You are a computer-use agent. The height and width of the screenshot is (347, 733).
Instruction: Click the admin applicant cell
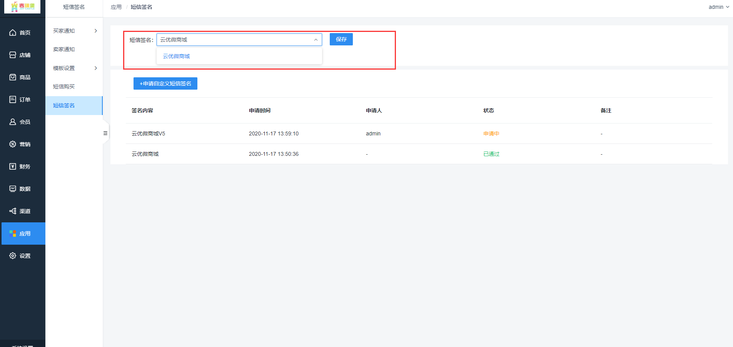coord(373,133)
